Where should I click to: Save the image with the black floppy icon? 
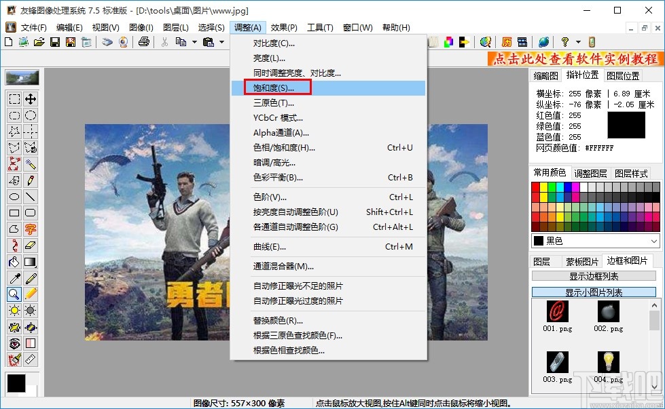(55, 42)
